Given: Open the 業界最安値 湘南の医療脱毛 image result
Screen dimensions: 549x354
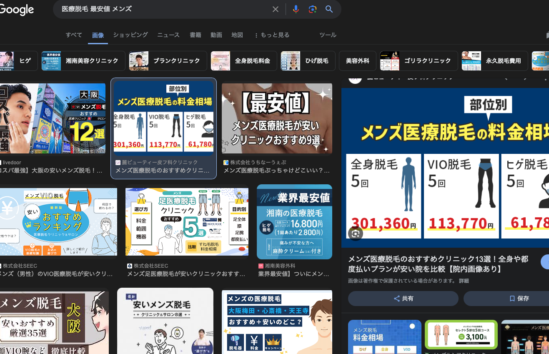Looking at the screenshot, I should [294, 222].
